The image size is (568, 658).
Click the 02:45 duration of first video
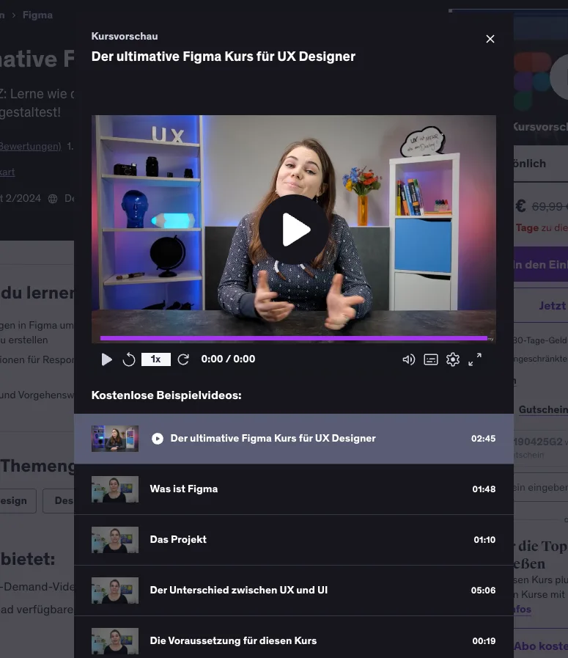point(483,439)
